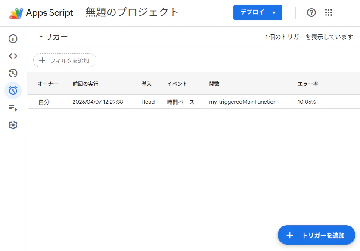Click the 1個のトリガーを表示しています status text
Image resolution: width=360 pixels, height=251 pixels.
click(309, 37)
